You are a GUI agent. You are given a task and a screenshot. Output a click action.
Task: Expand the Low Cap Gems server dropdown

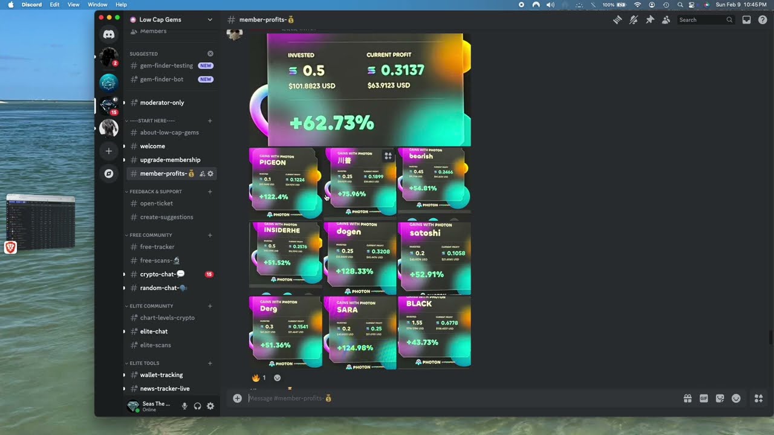click(x=210, y=19)
